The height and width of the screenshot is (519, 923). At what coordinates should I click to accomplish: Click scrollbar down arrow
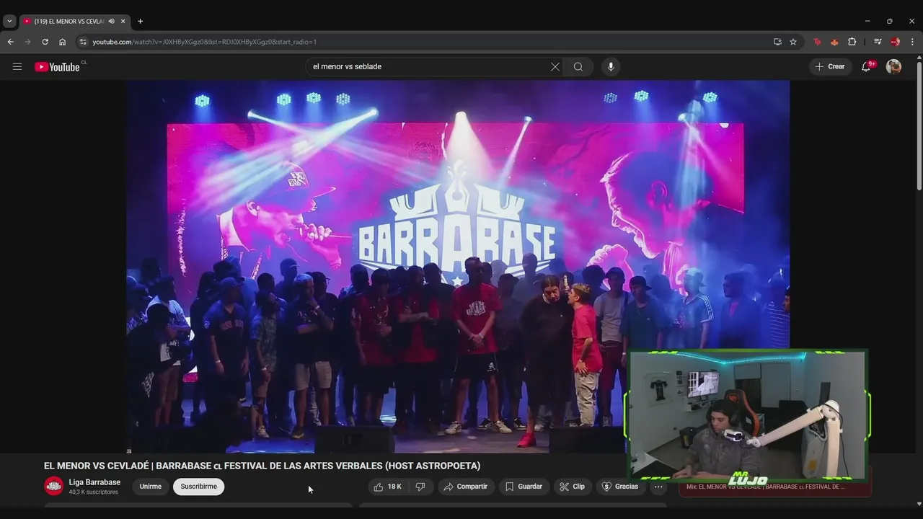click(919, 504)
